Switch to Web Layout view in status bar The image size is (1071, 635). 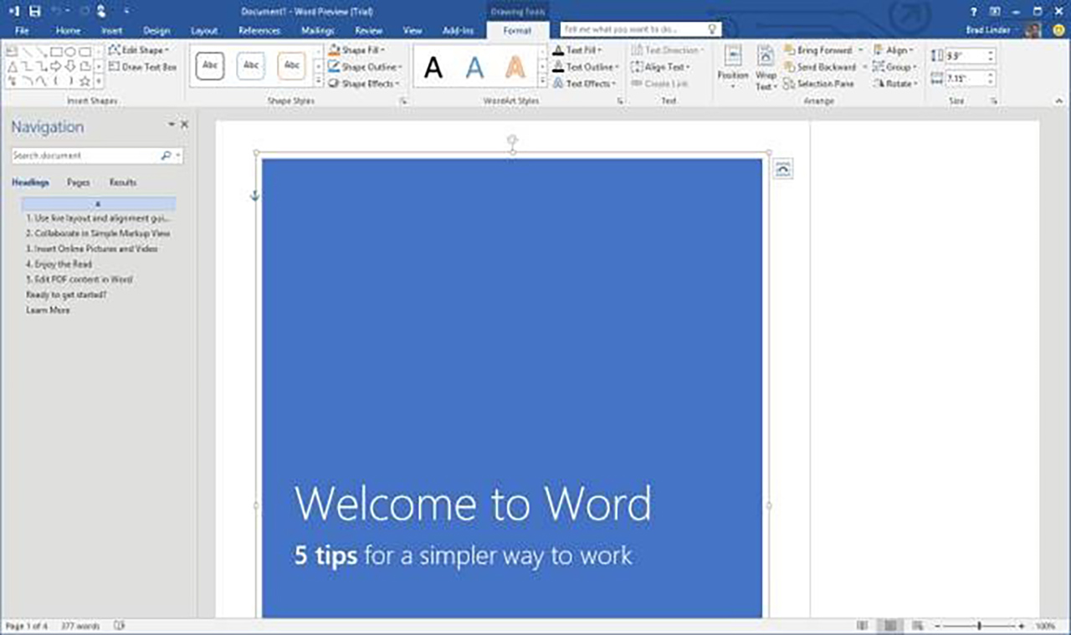click(918, 626)
